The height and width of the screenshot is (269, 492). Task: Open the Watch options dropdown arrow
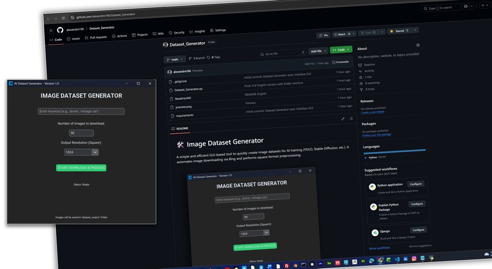pyautogui.click(x=354, y=34)
